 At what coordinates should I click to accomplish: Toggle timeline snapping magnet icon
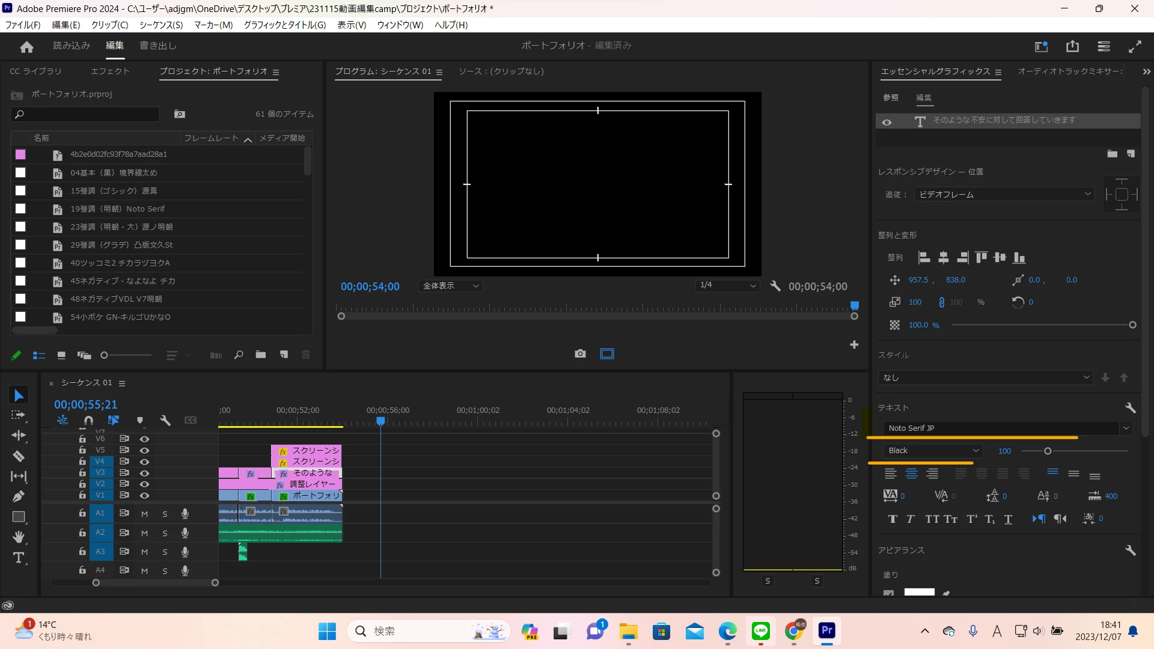point(88,421)
